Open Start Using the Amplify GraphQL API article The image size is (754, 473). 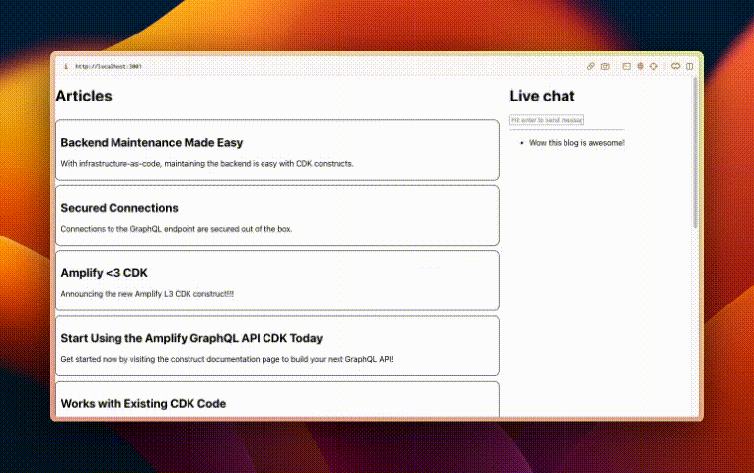277,346
